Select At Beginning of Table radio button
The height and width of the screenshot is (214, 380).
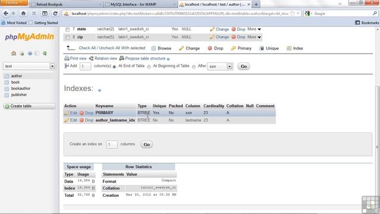[149, 67]
